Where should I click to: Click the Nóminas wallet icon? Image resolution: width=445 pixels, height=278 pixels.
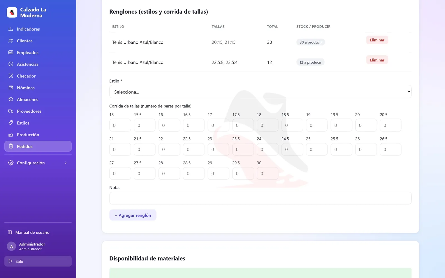[x=11, y=88]
